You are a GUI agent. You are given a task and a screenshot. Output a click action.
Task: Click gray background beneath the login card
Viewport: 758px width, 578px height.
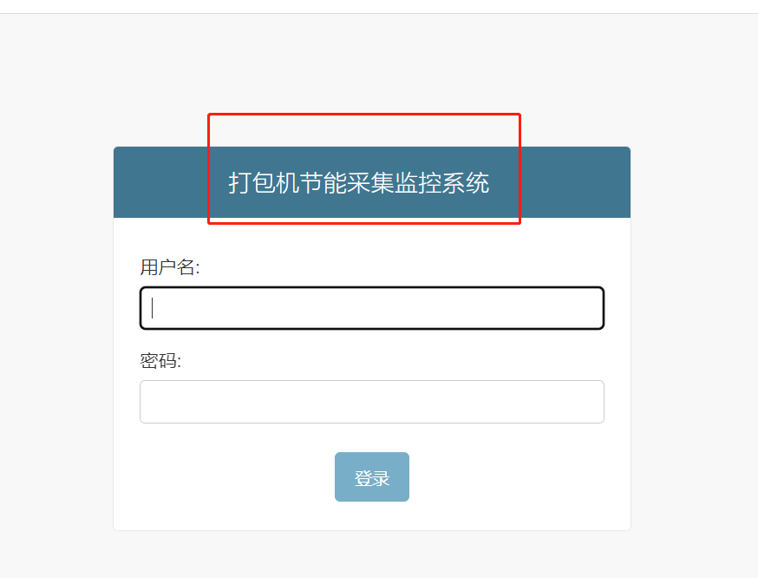point(372,555)
